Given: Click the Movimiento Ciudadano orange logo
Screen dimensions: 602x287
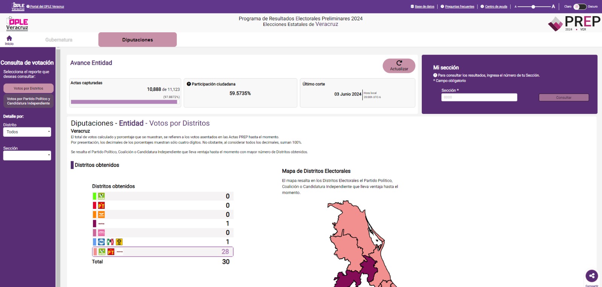Looking at the screenshot, I should [x=101, y=214].
